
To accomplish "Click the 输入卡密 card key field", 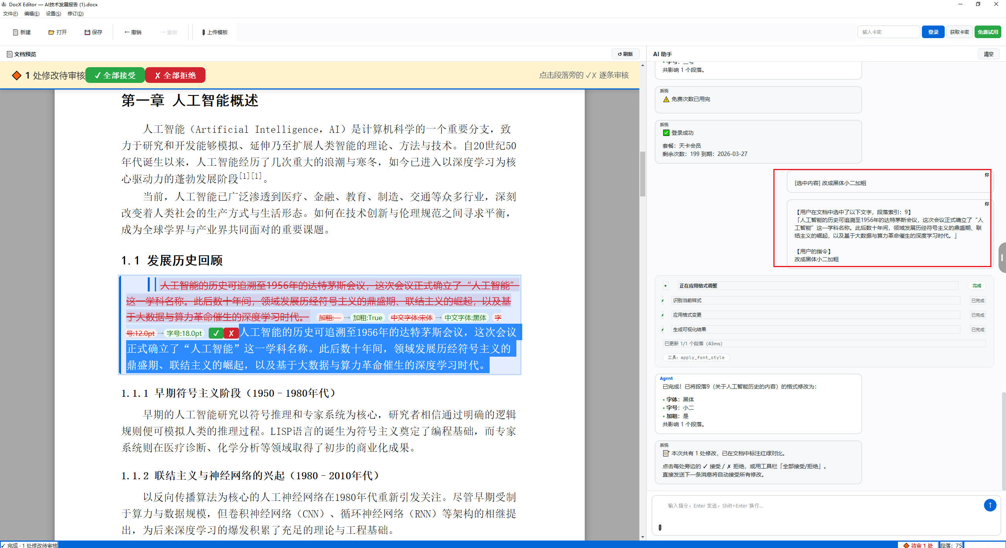I will (x=888, y=32).
